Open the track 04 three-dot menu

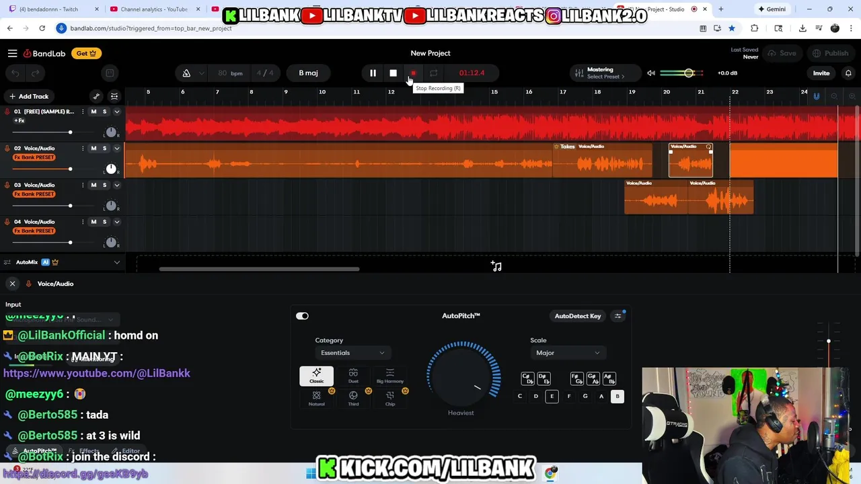83,221
